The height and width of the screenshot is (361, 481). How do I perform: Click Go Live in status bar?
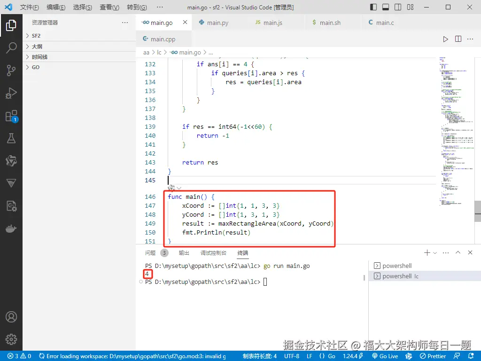pyautogui.click(x=385, y=356)
